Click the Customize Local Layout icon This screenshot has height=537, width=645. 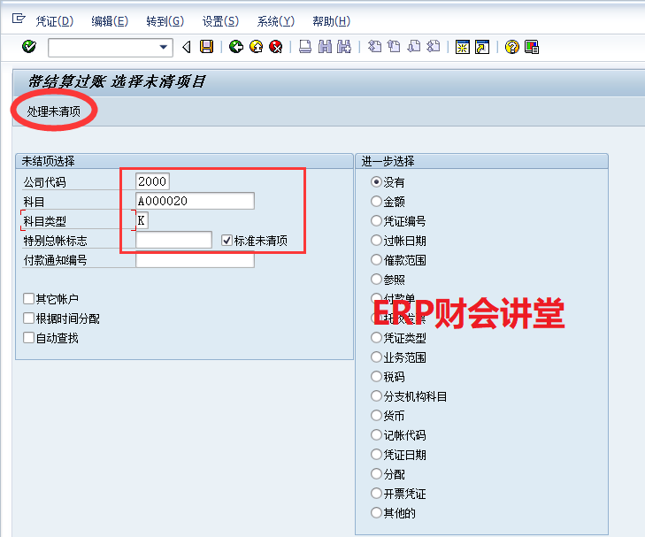coord(532,47)
